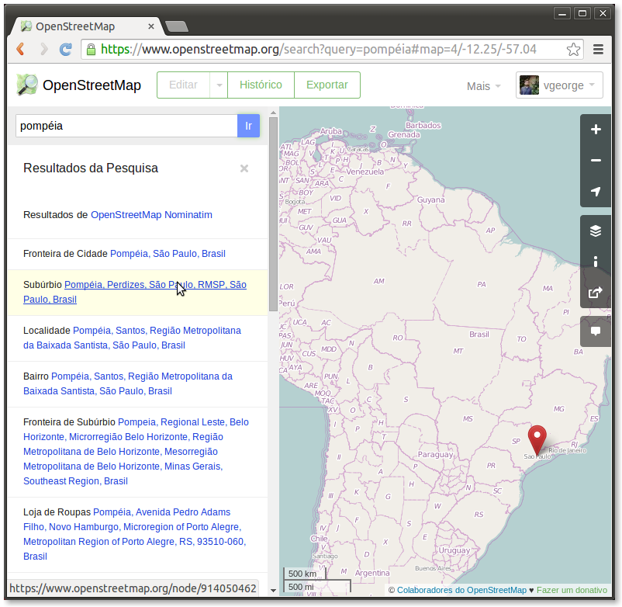Click the Brasil label on map
The width and height of the screenshot is (622, 607).
[479, 335]
